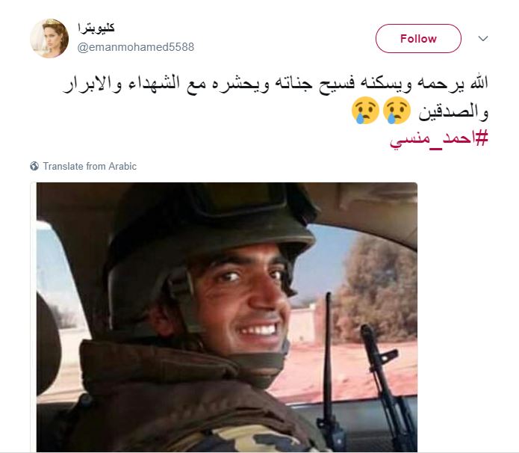Image resolution: width=519 pixels, height=453 pixels.
Task: Click the word والصدقين in the tweet
Action: (x=453, y=112)
